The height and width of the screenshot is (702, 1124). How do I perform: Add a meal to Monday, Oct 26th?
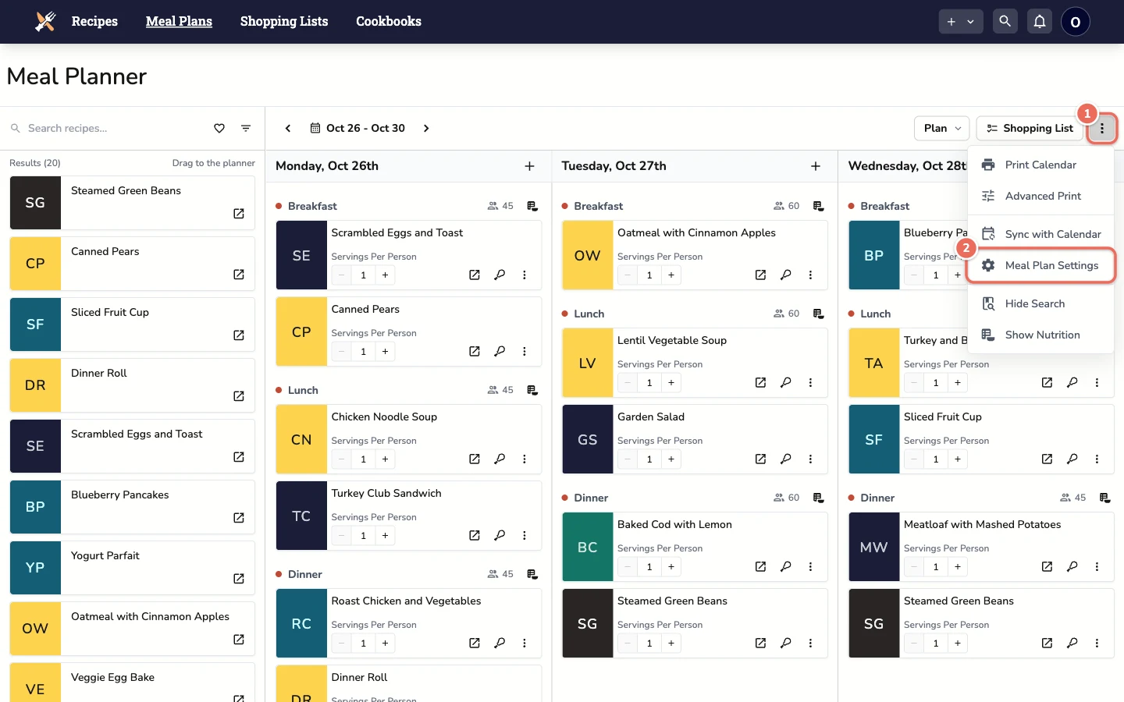pyautogui.click(x=529, y=166)
